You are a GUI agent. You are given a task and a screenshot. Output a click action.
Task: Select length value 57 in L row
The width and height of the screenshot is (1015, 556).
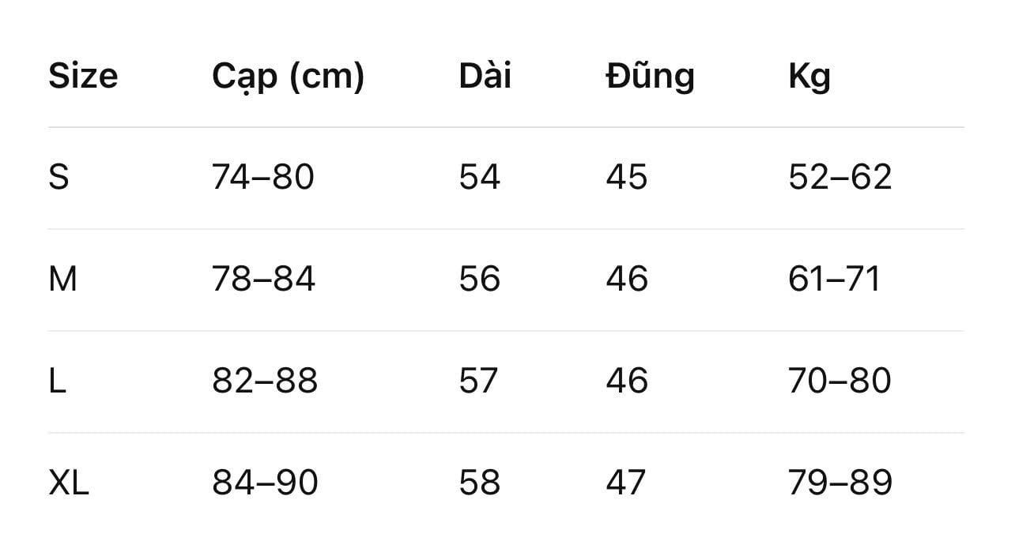[478, 381]
